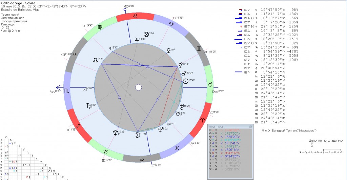The image size is (347, 180).
Task: Click the Sun glyph on the chart wheel
Action: [x=186, y=81]
